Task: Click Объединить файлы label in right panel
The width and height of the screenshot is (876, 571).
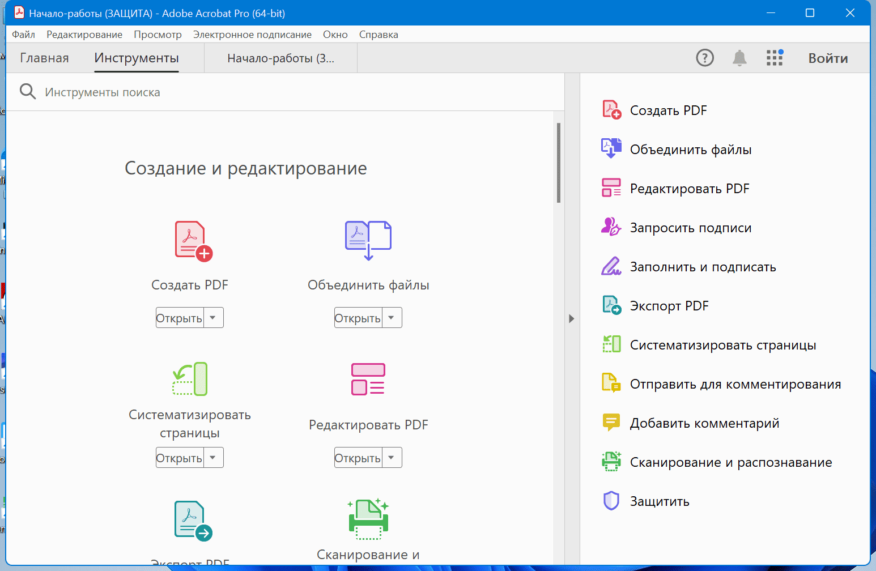Action: [691, 149]
